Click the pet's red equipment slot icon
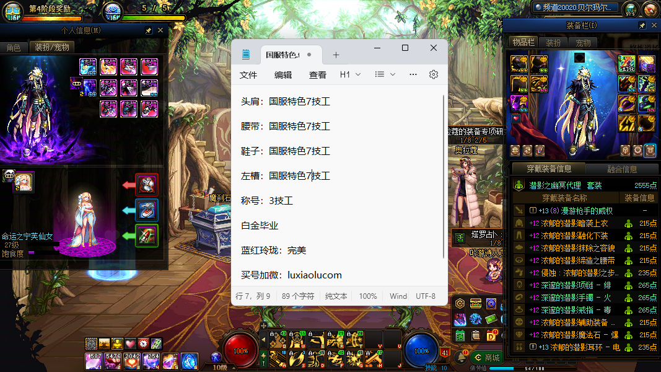Viewport: 661px width, 372px height. tap(147, 184)
